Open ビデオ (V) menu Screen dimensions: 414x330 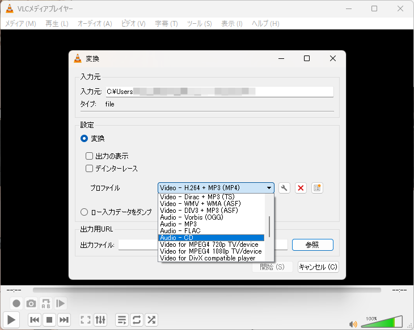pos(133,24)
